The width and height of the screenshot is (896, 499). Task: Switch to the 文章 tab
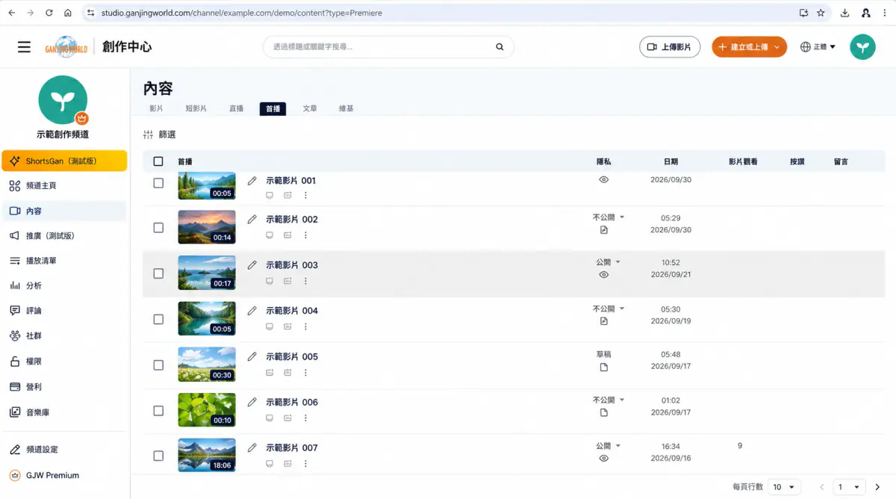point(310,108)
